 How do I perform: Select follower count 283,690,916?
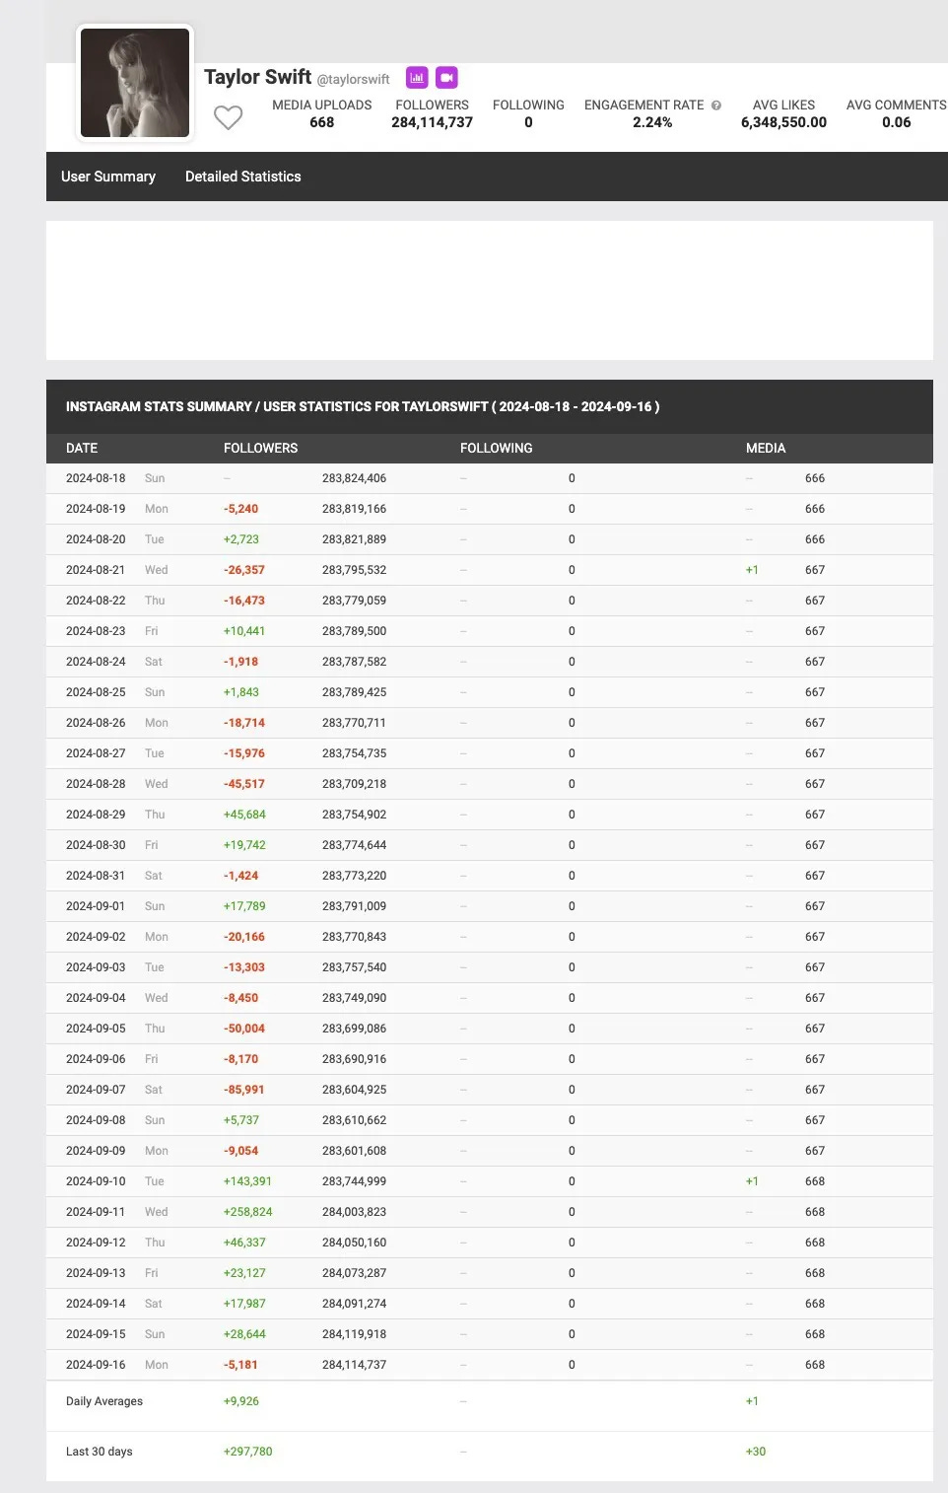click(354, 1059)
